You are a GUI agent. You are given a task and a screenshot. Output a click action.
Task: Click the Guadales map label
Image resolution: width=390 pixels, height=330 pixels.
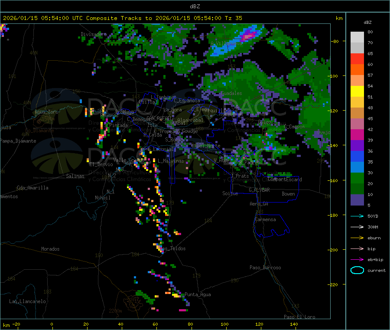(x=231, y=93)
